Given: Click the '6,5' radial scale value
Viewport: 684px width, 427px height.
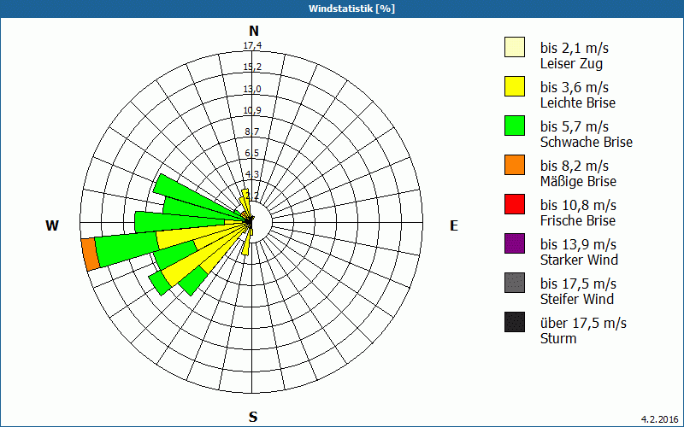Looking at the screenshot, I should [252, 153].
